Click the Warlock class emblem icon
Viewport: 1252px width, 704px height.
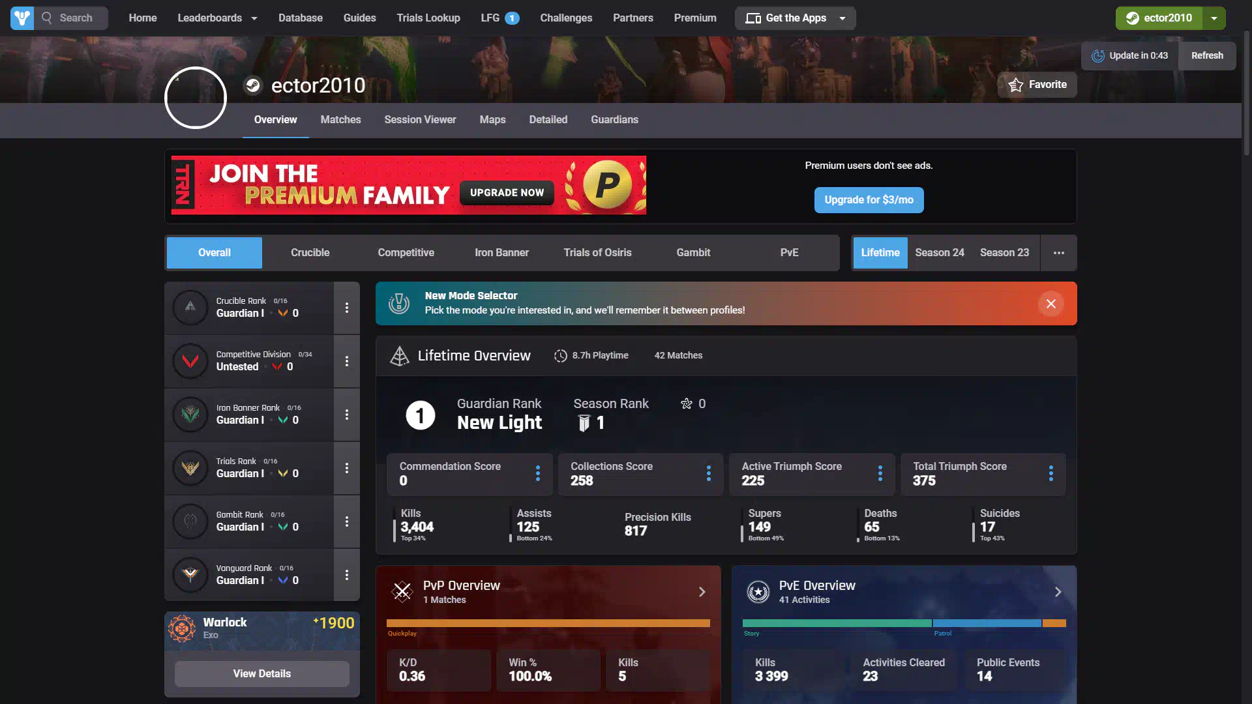tap(182, 629)
